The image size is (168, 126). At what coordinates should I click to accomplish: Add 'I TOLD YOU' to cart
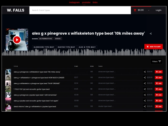click(159, 89)
